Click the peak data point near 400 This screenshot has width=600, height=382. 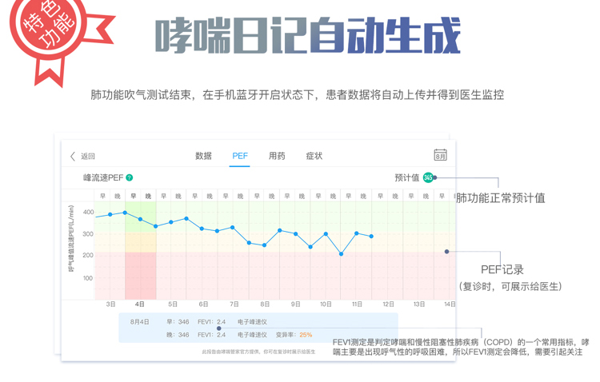125,213
